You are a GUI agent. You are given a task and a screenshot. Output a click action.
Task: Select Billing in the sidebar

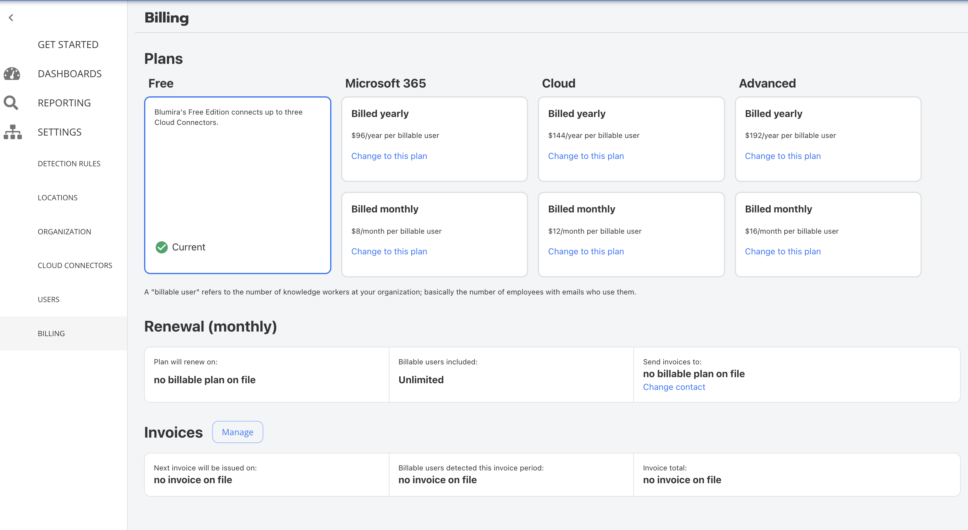51,334
